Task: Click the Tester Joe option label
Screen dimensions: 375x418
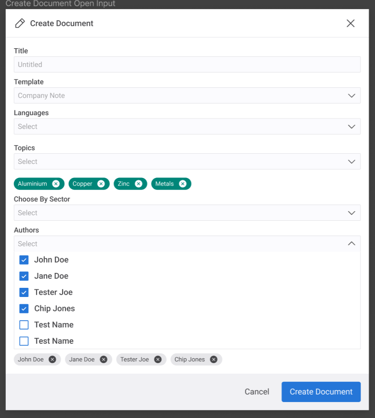Action: click(x=54, y=292)
